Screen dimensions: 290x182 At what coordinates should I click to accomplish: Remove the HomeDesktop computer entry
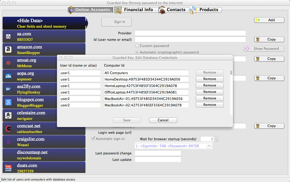point(209,79)
